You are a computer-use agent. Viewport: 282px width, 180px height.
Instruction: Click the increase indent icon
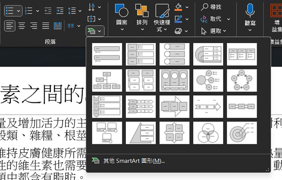pos(60,11)
